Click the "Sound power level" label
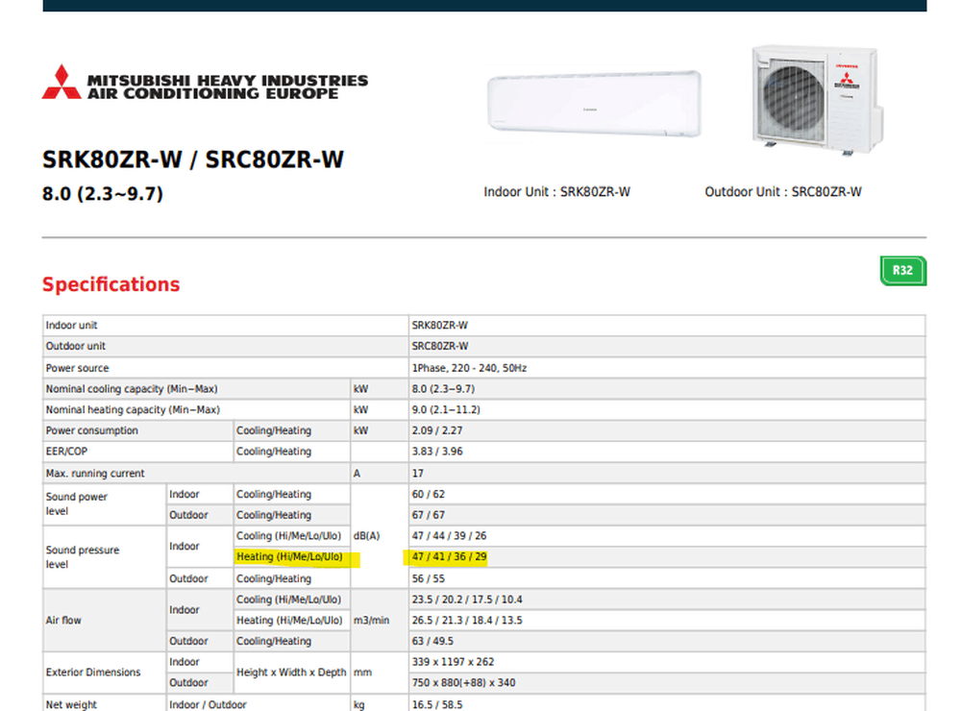 (x=76, y=504)
